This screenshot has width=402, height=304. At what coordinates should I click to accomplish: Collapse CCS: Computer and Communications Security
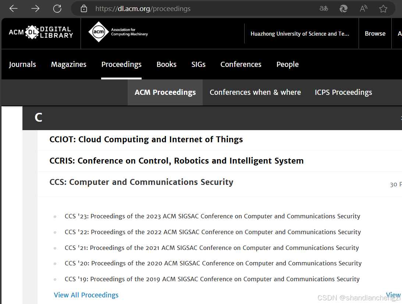[141, 182]
